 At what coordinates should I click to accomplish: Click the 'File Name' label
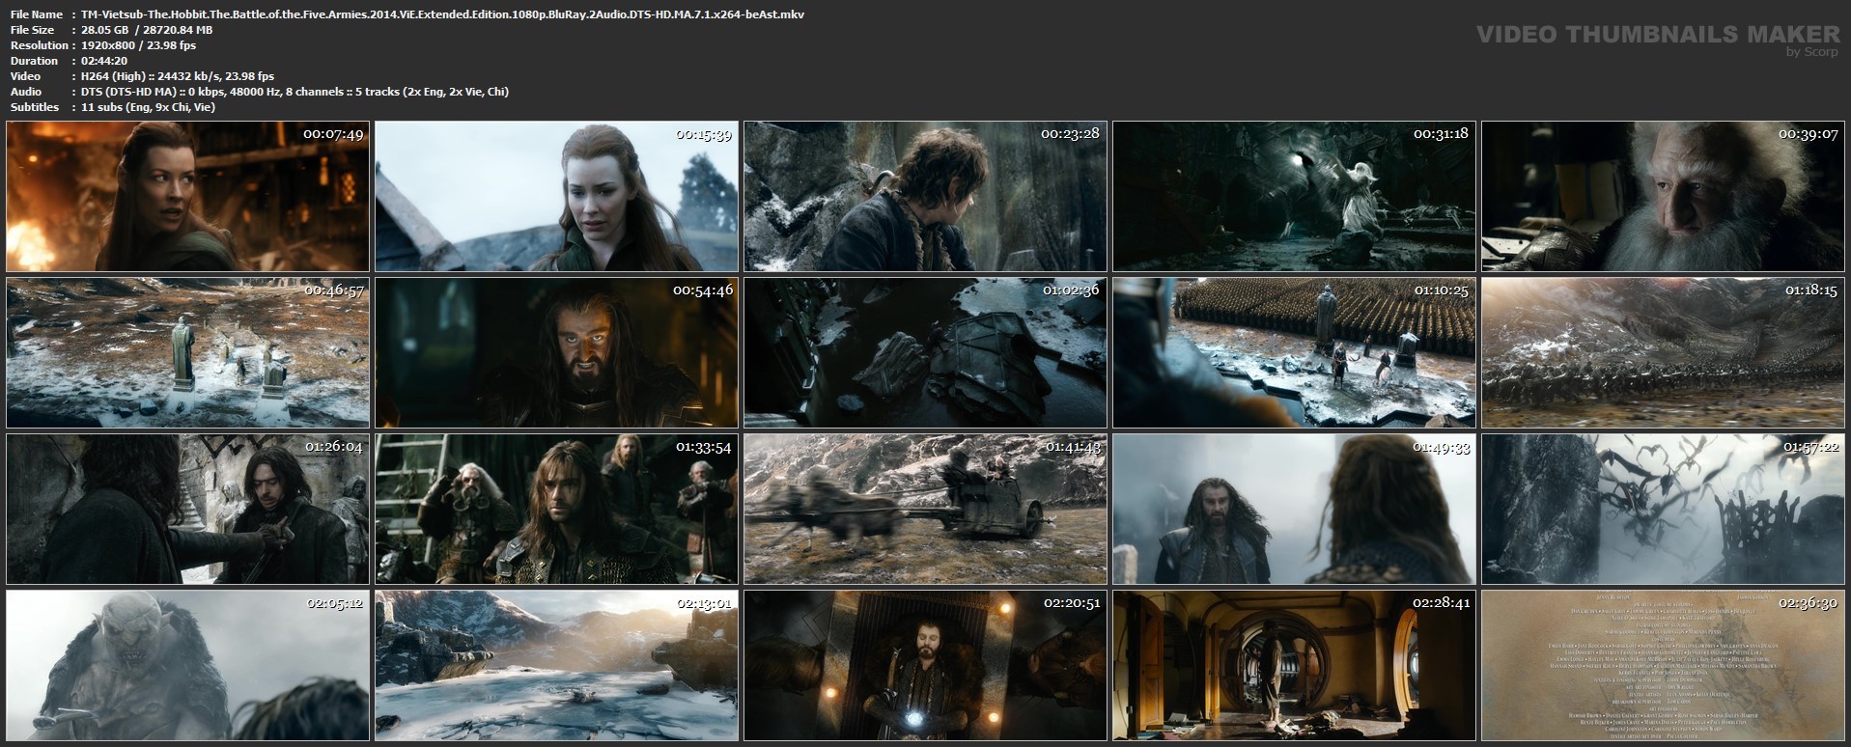(37, 14)
